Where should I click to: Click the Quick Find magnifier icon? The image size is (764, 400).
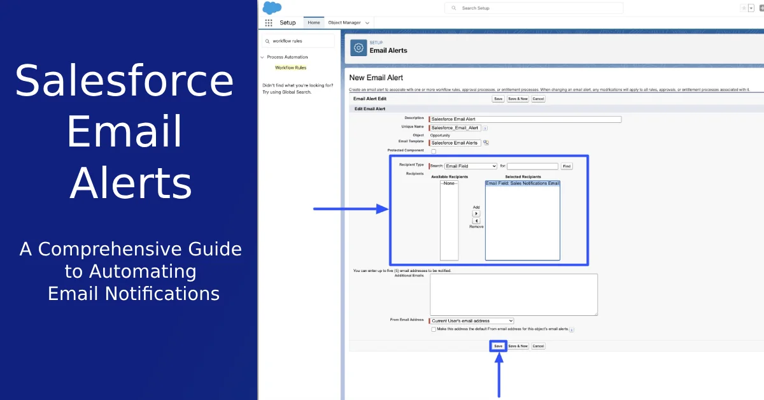pyautogui.click(x=267, y=41)
